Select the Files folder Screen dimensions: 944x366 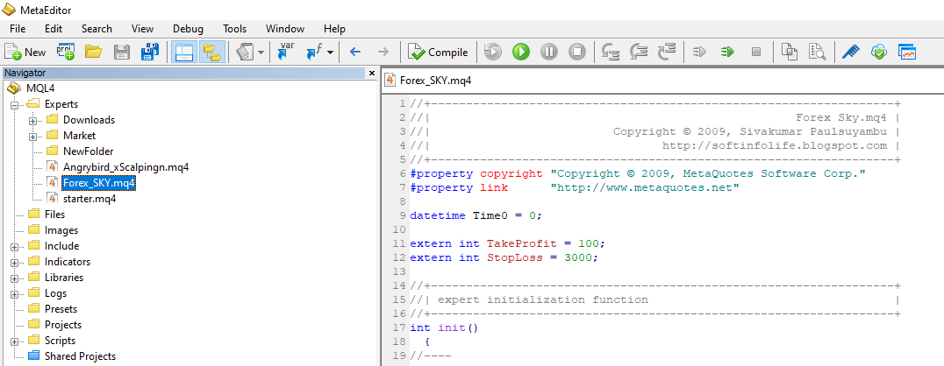coord(54,215)
